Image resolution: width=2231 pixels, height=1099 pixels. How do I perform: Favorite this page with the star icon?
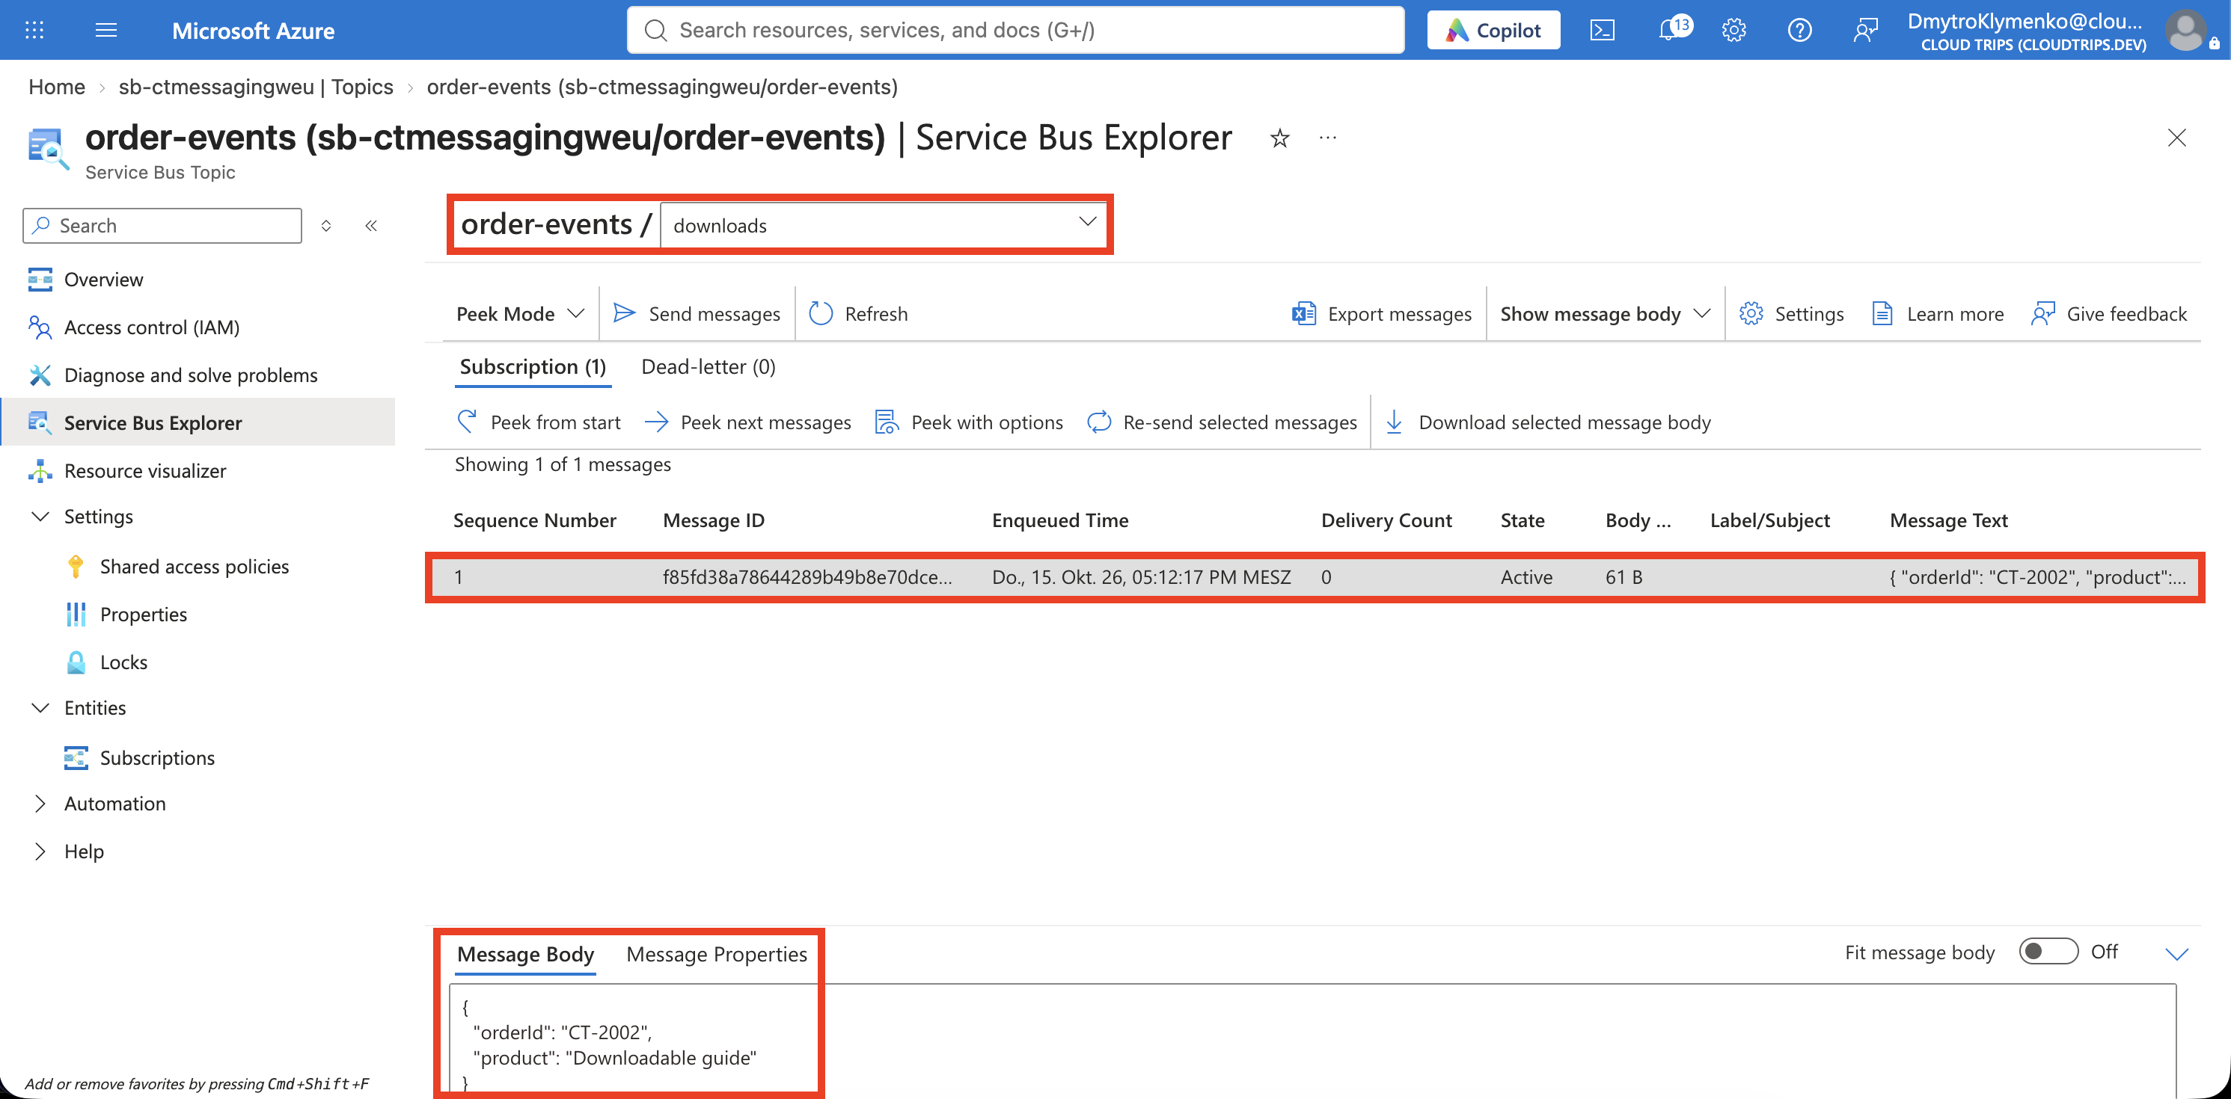point(1279,138)
